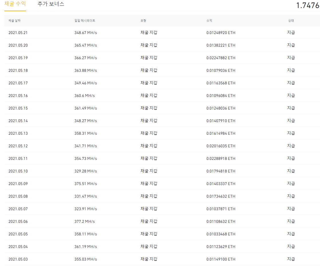The image size is (320, 266).
Task: Click the earnings value 0.01734632 ETH
Action: (x=221, y=196)
